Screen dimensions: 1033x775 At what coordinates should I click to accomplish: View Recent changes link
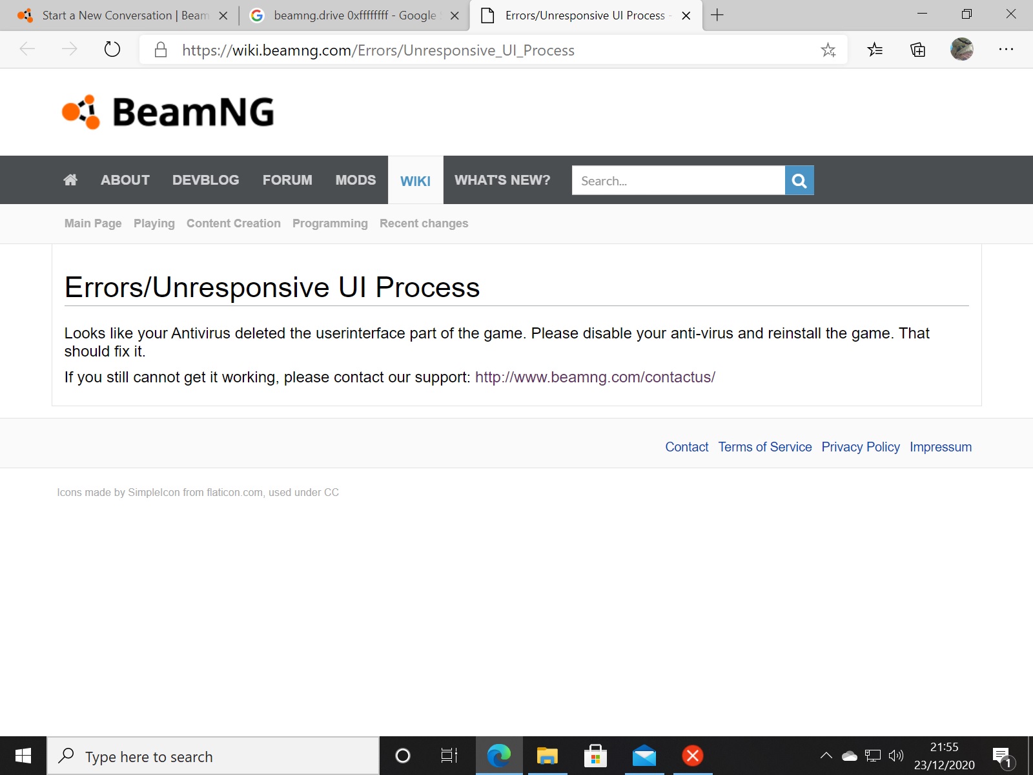[x=424, y=223]
